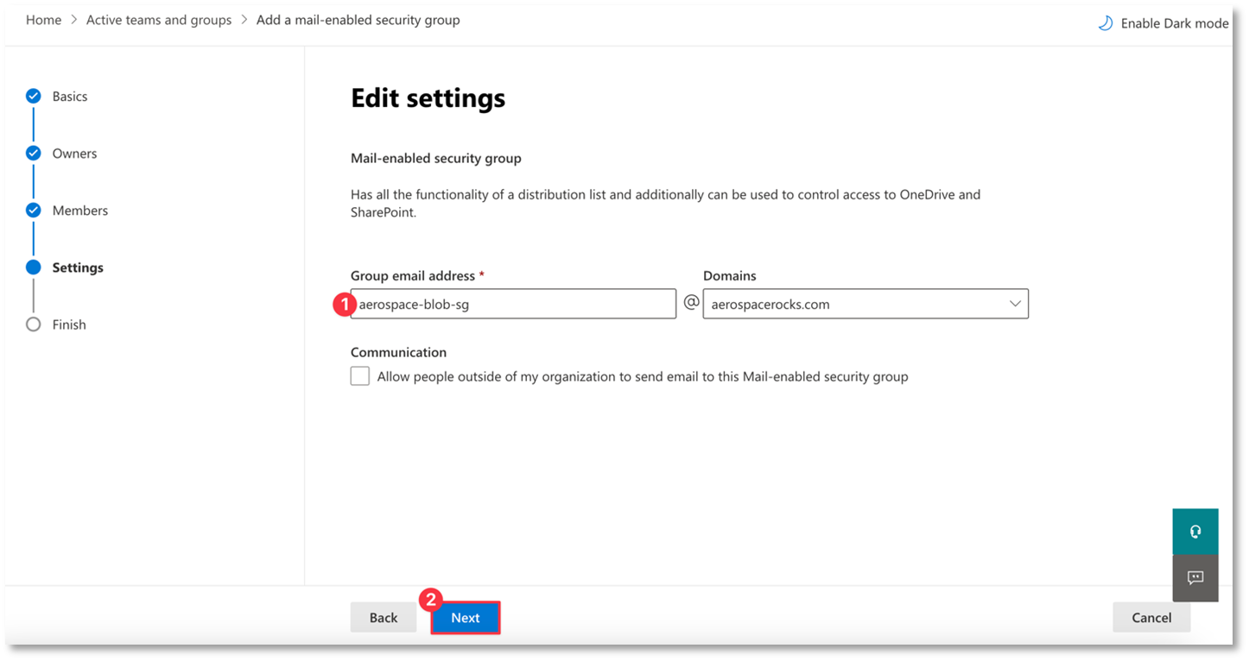Focus the Group email address input field
Viewport: 1249px width, 661px height.
[513, 304]
